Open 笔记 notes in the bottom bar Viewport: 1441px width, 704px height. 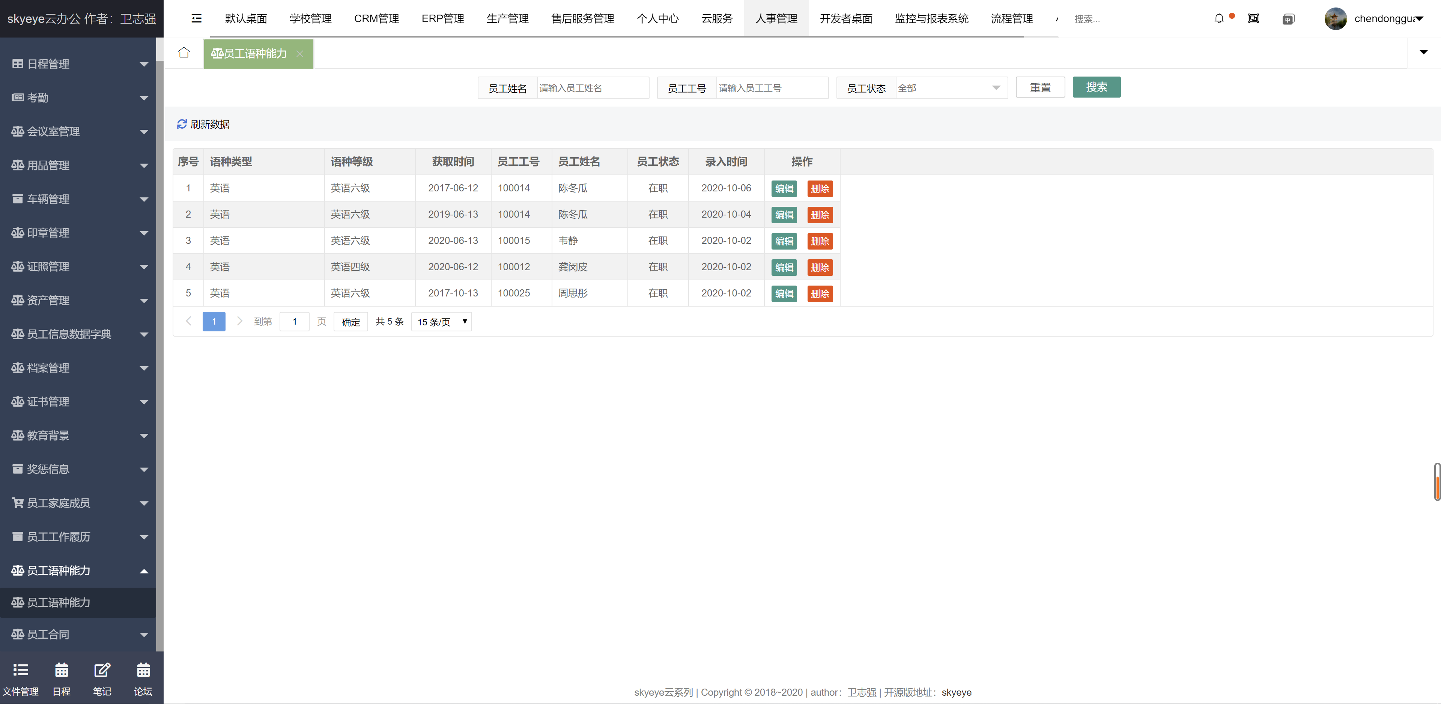102,679
